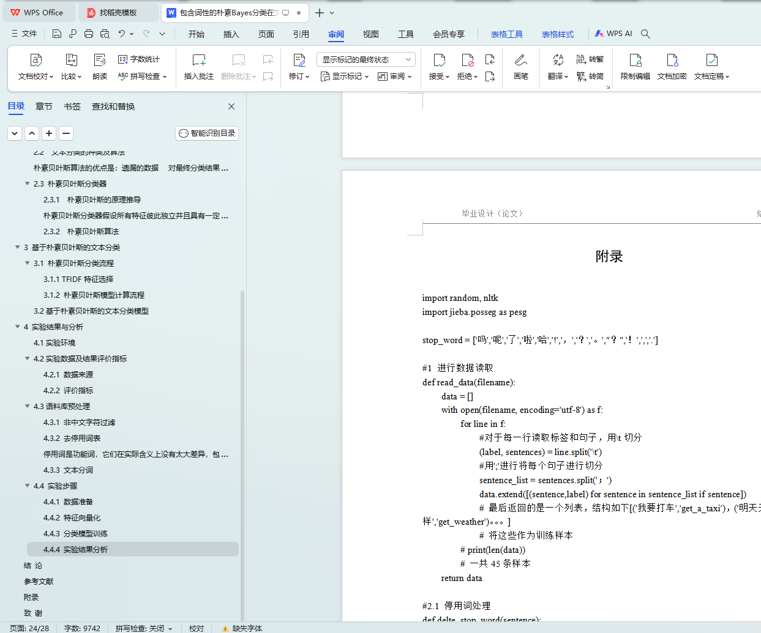Open WPS AI assistant
The image size is (761, 633).
613,34
